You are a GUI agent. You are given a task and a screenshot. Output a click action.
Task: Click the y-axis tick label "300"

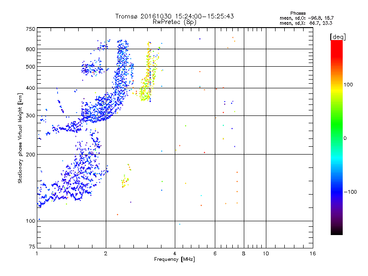30,116
